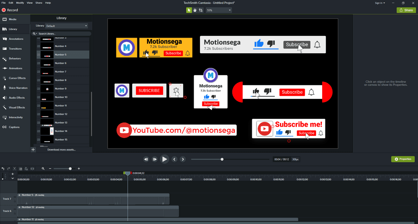Open the Media panel
This screenshot has width=418, height=224.
pos(15,20)
